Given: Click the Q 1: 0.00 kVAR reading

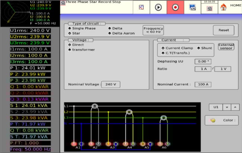Looking at the screenshot, I should [x=30, y=87].
